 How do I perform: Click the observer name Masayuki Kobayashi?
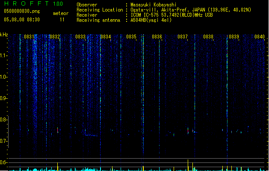154,5
